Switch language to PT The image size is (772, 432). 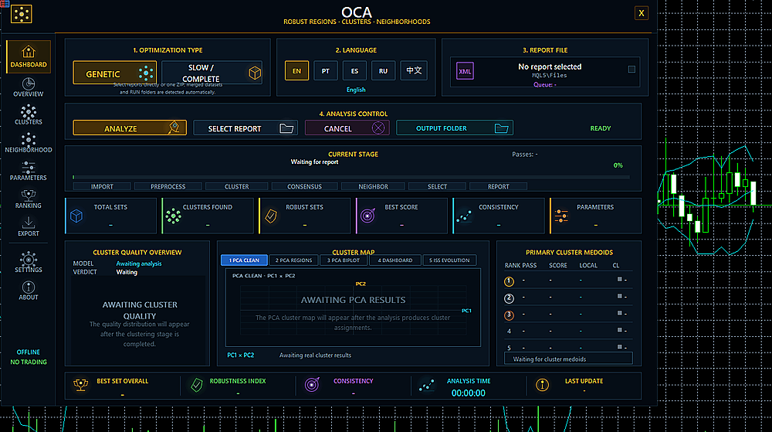[x=326, y=70]
